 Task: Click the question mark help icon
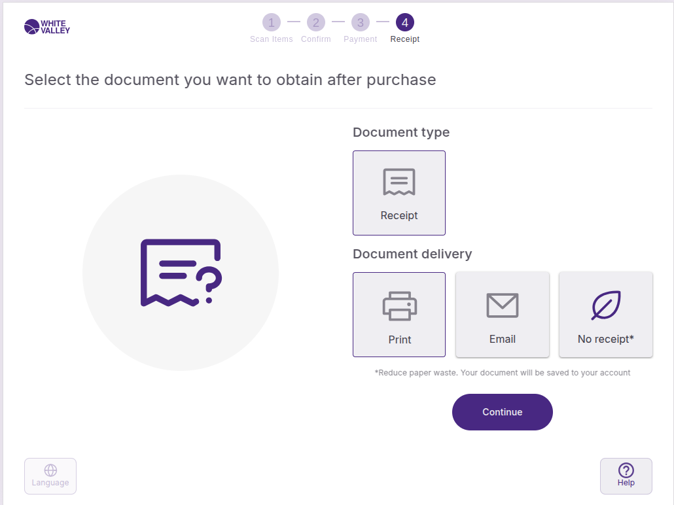626,470
